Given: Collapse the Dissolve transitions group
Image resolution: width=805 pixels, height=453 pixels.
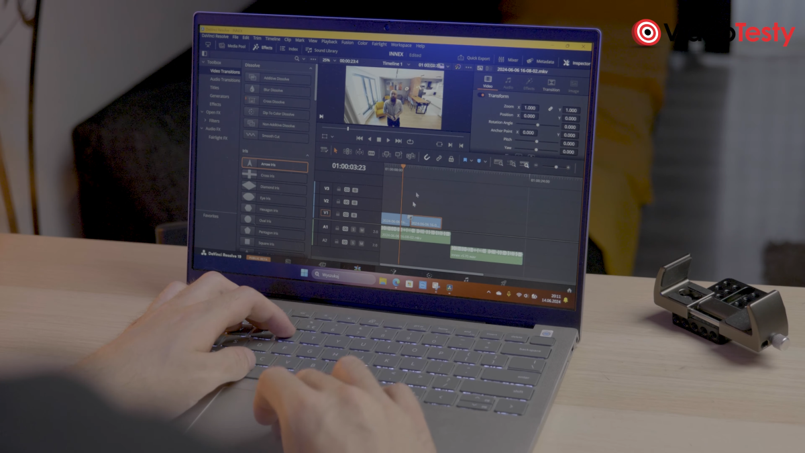Looking at the screenshot, I should pyautogui.click(x=310, y=68).
